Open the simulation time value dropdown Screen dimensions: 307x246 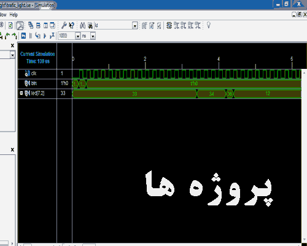point(77,36)
